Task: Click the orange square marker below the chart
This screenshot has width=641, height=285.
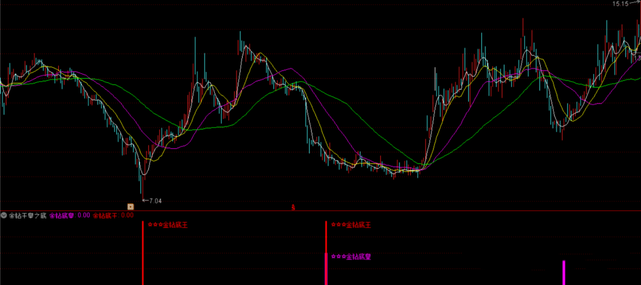Action: click(x=131, y=207)
